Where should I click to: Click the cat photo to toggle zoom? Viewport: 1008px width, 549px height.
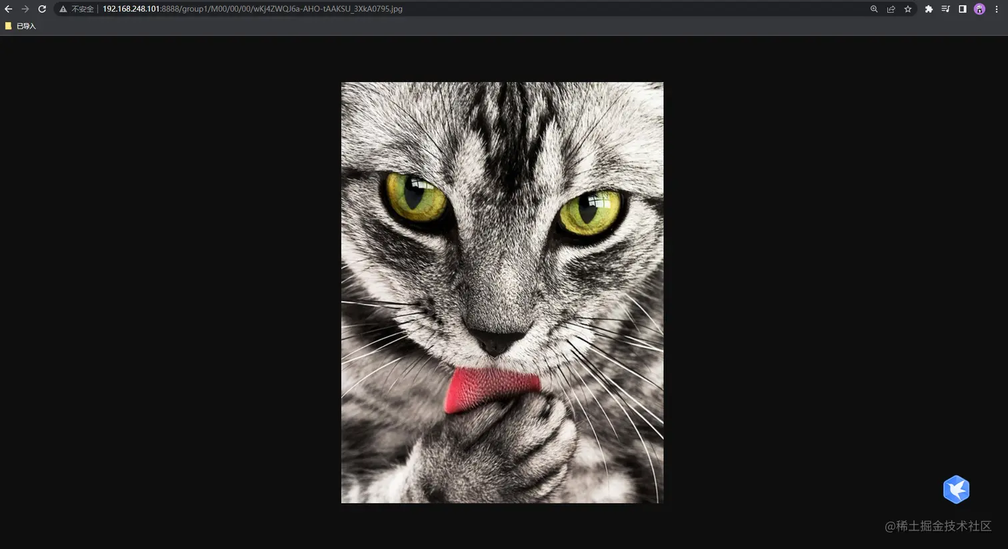click(x=502, y=292)
